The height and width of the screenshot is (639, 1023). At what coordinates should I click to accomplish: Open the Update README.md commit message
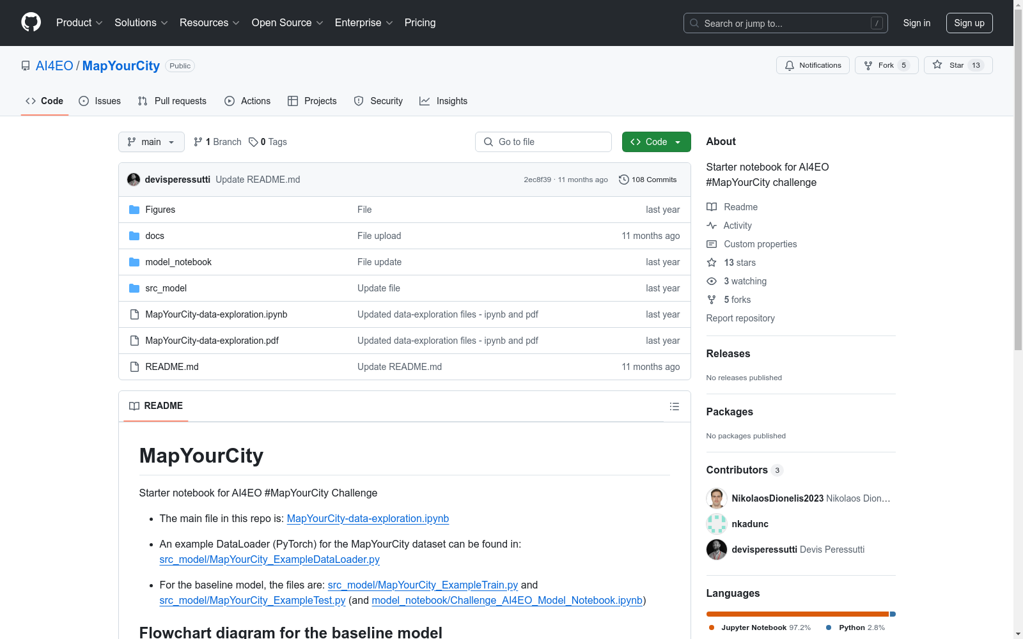[258, 180]
